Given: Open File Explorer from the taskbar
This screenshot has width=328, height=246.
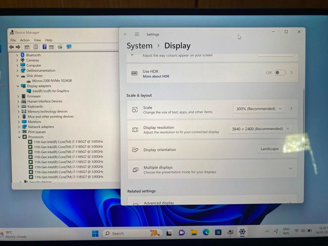Looking at the screenshot, I should click(194, 233).
